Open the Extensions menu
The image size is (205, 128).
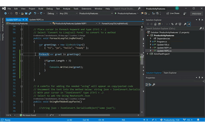pyautogui.click(x=87, y=8)
